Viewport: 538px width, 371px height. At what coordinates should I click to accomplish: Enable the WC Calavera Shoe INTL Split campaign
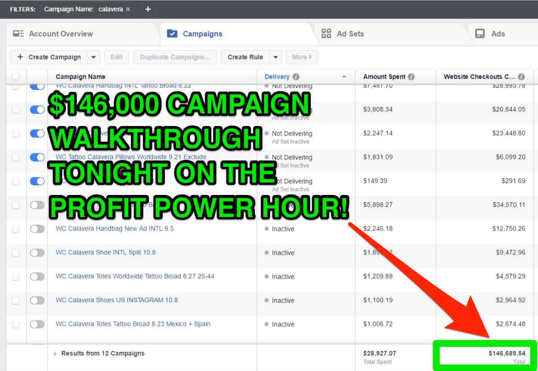[x=37, y=253]
